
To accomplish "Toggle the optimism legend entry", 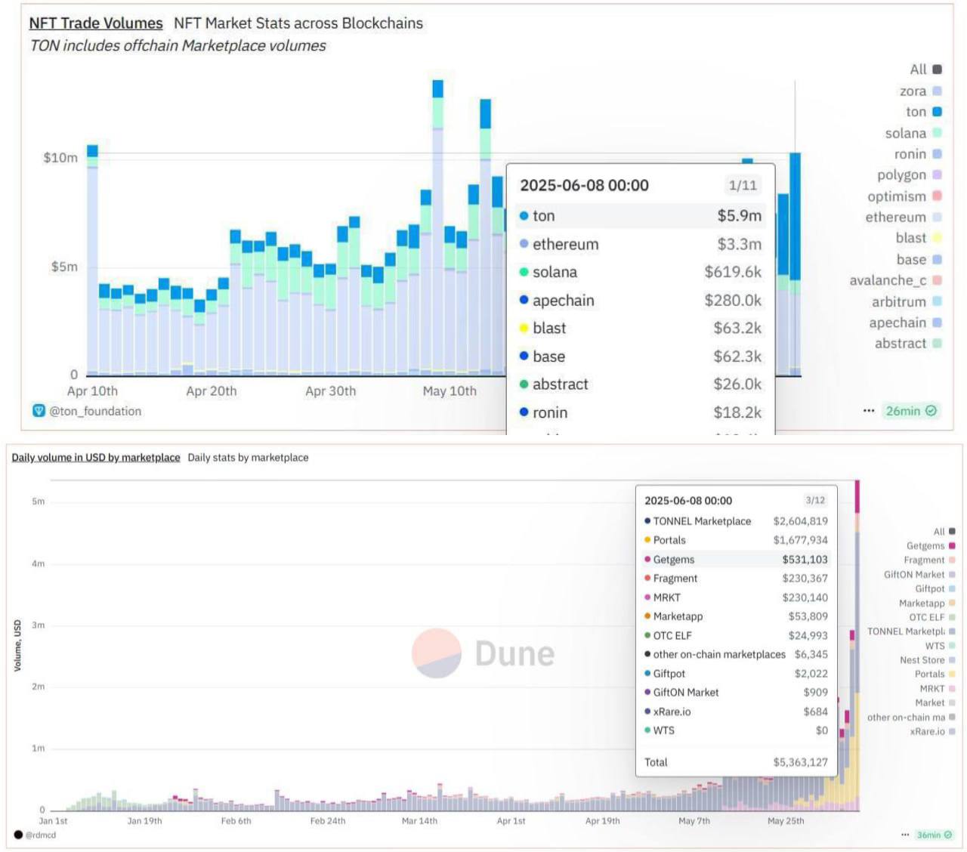I will click(904, 196).
